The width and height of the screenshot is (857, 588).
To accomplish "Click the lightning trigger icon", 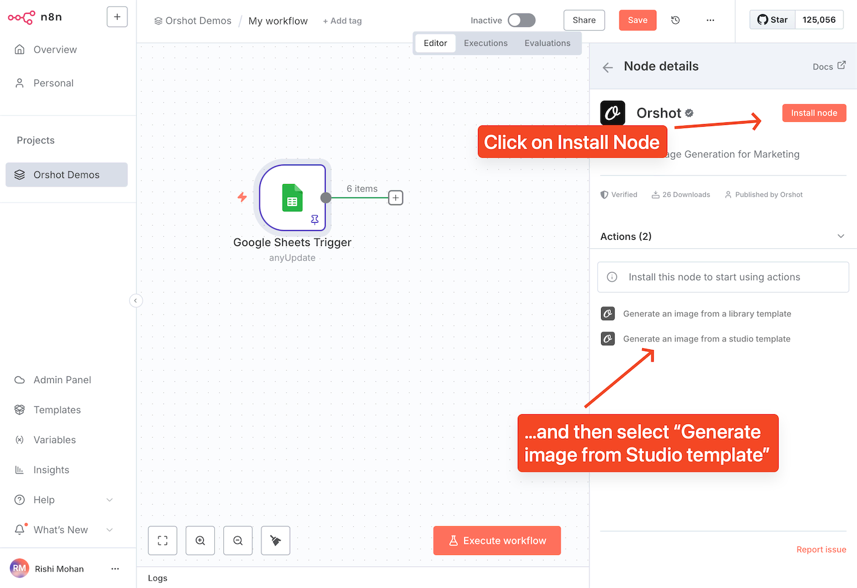I will [242, 197].
